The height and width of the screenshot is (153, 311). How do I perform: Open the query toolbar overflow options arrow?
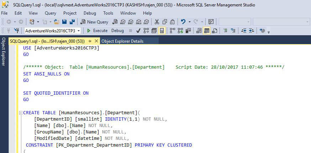pyautogui.click(x=269, y=32)
